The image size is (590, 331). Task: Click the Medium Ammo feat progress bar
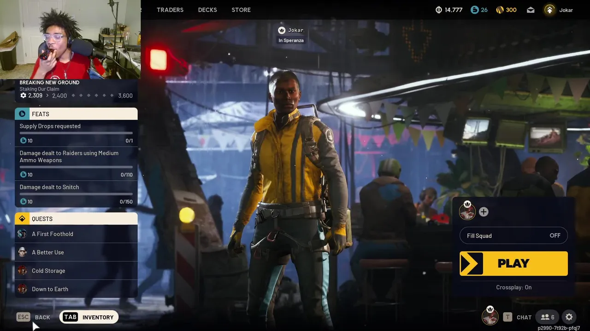click(x=76, y=167)
